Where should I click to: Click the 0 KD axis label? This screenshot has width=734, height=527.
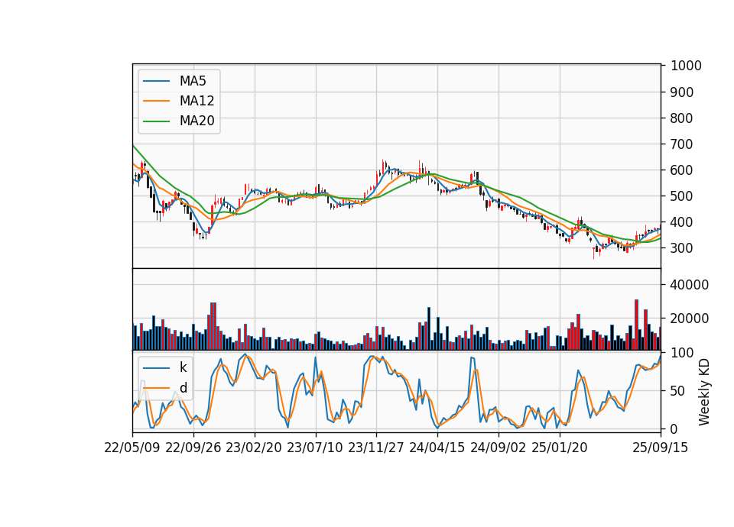674,428
